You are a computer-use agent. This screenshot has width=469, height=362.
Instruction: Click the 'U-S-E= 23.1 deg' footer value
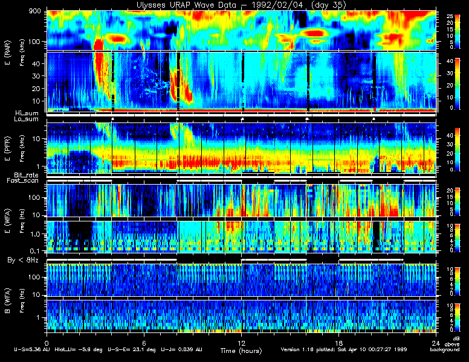132,349
